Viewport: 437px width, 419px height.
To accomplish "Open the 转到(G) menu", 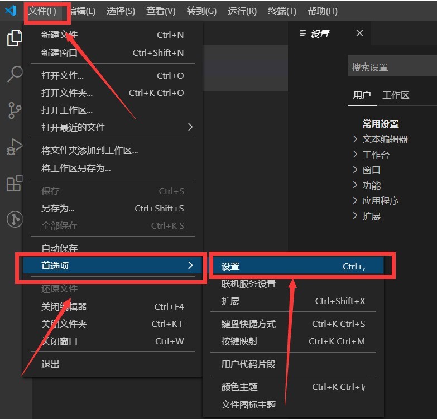I will 201,11.
